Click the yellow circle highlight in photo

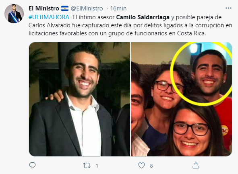click(x=201, y=74)
